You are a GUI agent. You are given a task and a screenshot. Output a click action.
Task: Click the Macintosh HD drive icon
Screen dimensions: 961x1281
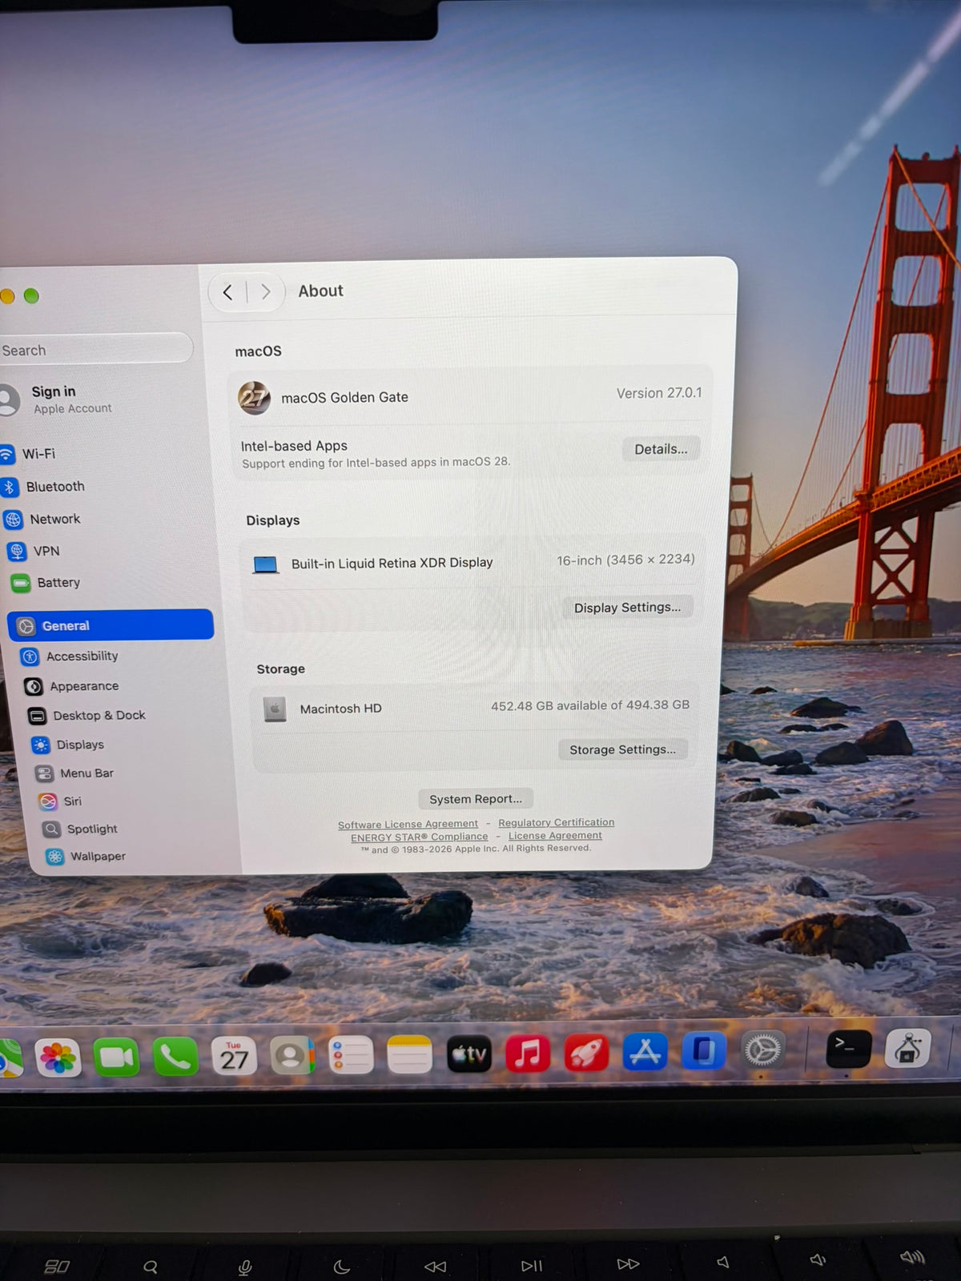click(275, 709)
